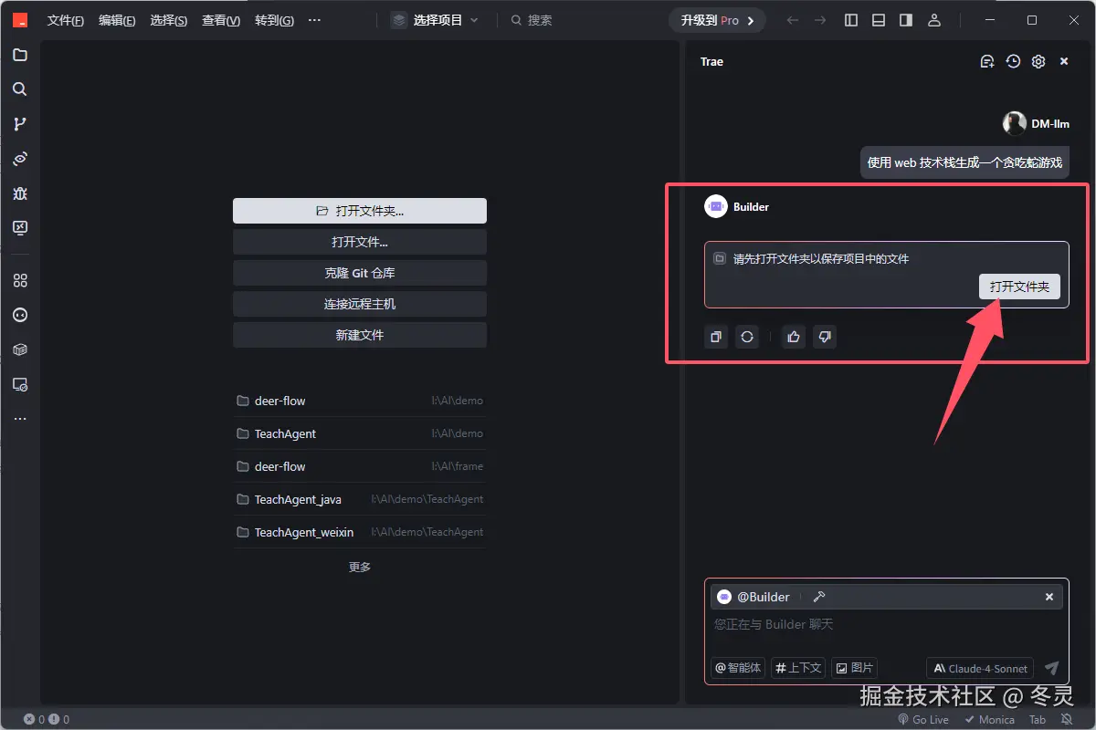Regenerate the Builder response

747,337
